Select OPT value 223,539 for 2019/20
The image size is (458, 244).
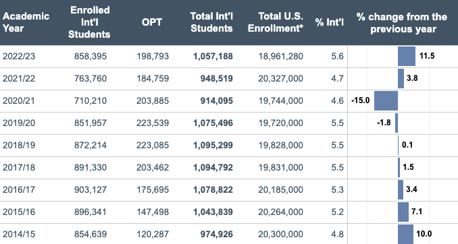[x=153, y=123]
